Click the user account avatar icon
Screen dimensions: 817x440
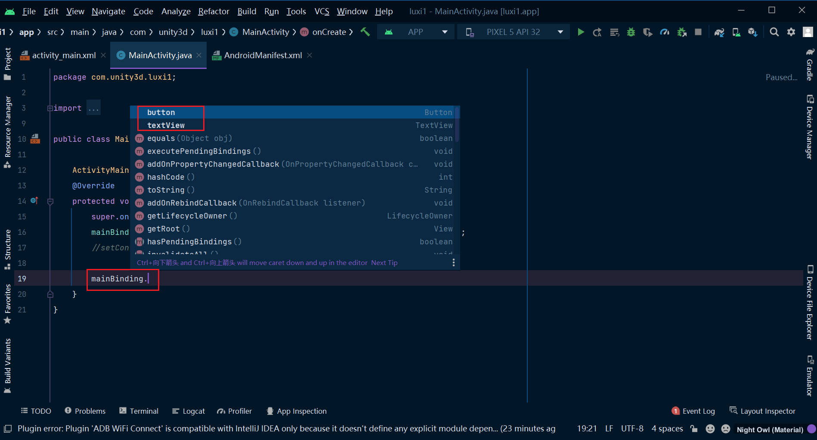tap(808, 32)
